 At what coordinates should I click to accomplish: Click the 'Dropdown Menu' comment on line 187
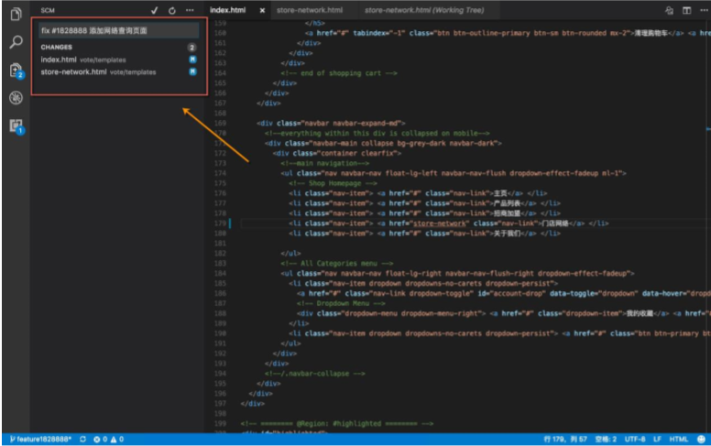point(341,303)
